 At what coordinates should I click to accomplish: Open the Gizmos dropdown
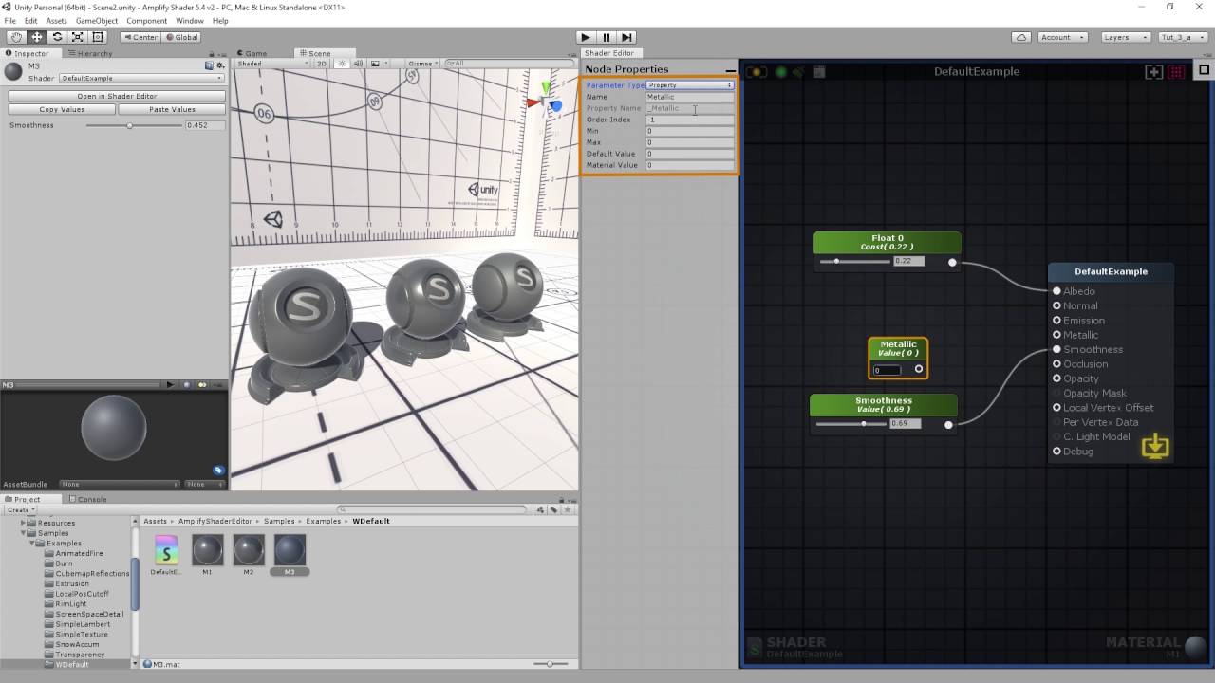click(422, 64)
